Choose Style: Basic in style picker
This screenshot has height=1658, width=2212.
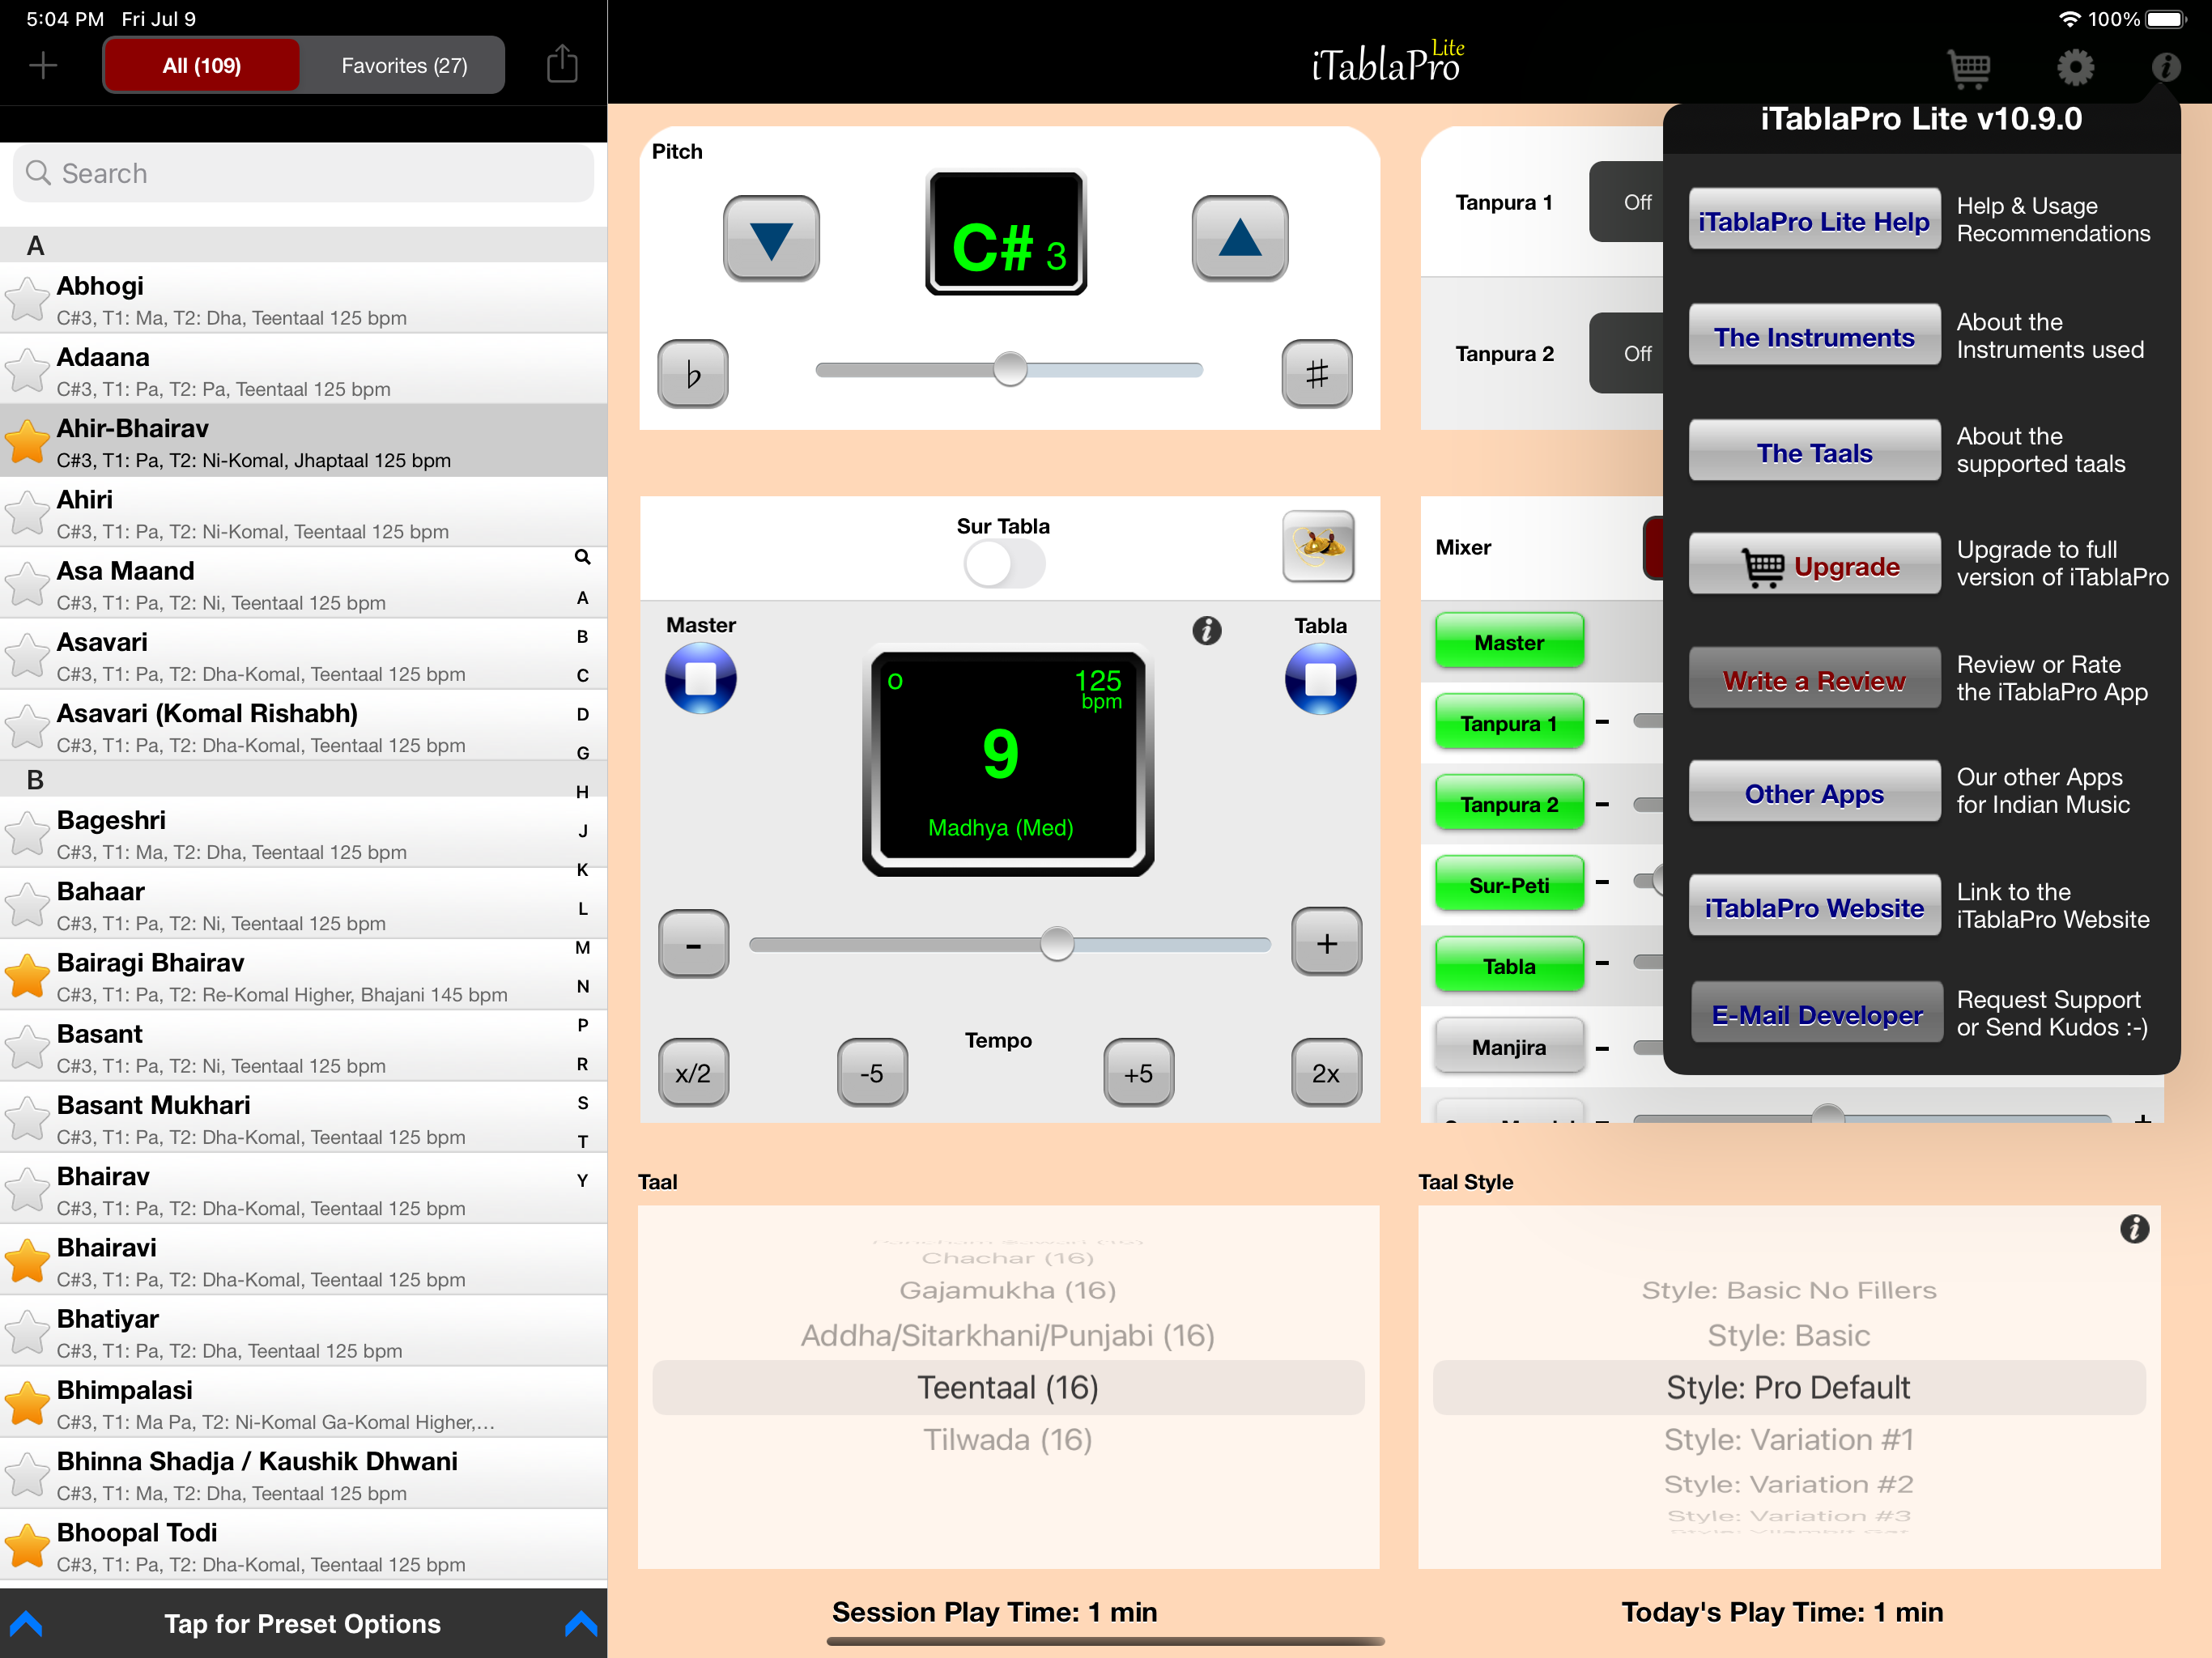click(x=1789, y=1335)
